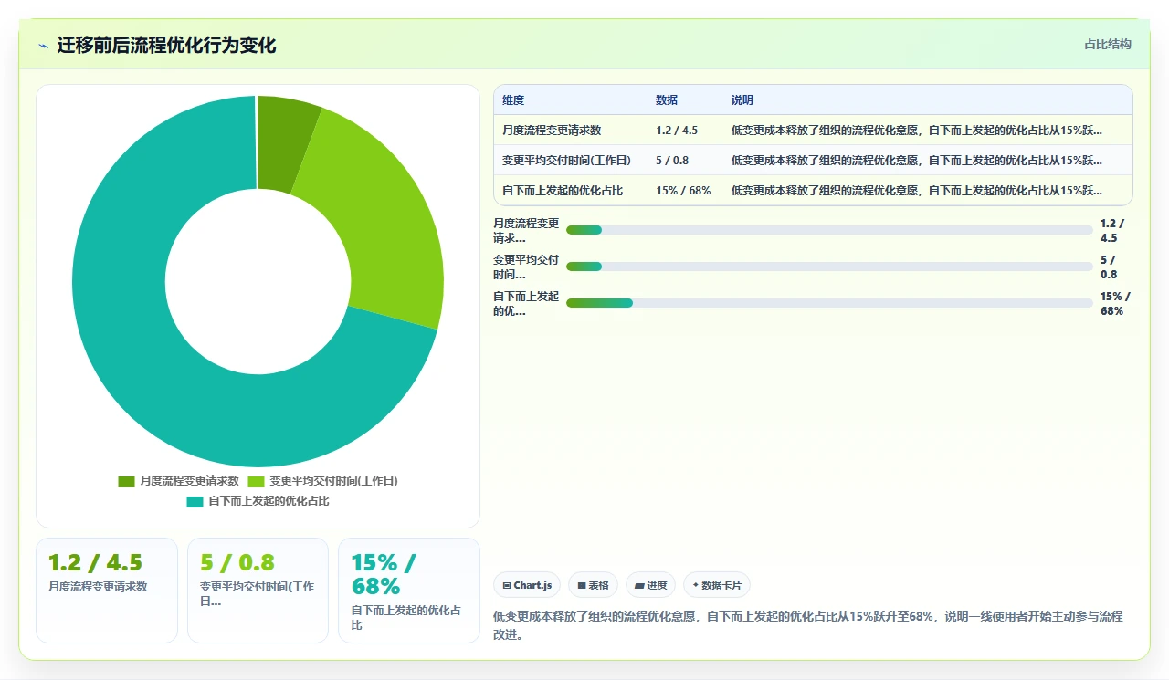This screenshot has height=680, width=1169.
Task: Open the 5 / 0.8 data card
Action: pyautogui.click(x=258, y=591)
